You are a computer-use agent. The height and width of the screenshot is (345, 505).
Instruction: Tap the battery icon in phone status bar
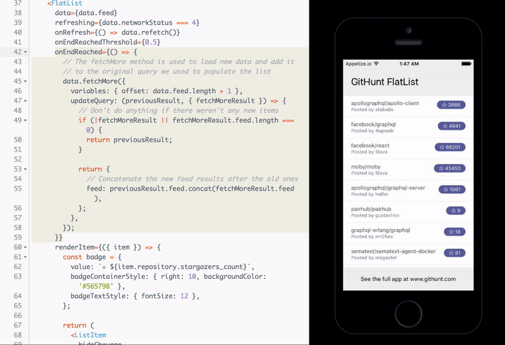pos(466,64)
